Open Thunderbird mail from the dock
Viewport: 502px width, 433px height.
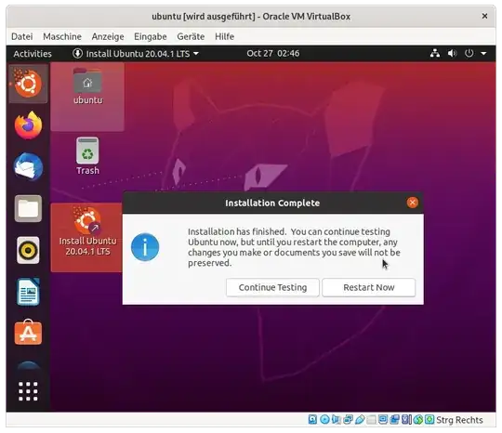[28, 166]
